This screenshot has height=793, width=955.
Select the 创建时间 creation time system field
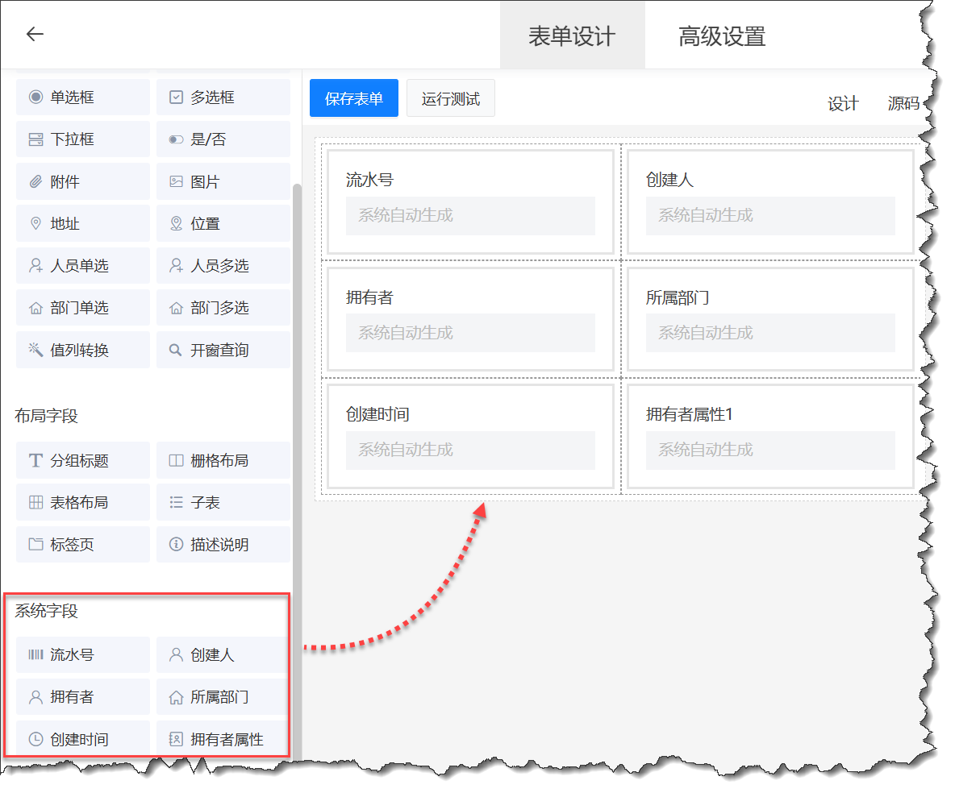pos(82,738)
